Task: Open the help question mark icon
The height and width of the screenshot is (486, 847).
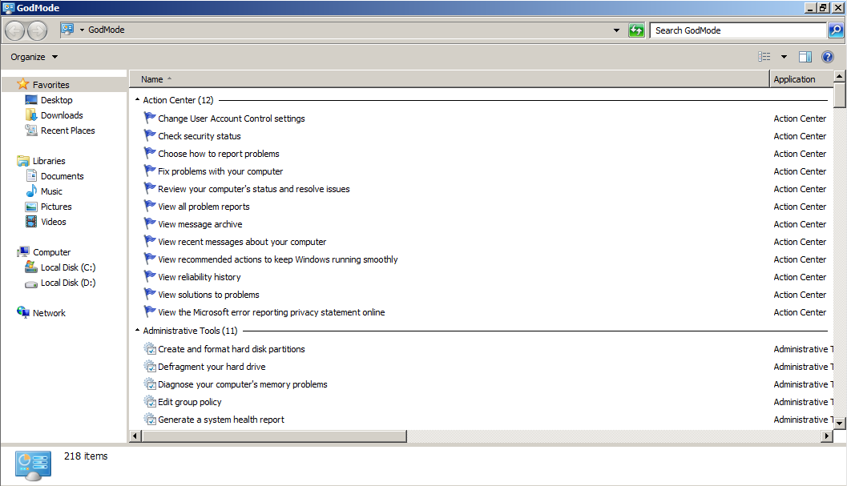Action: [827, 57]
